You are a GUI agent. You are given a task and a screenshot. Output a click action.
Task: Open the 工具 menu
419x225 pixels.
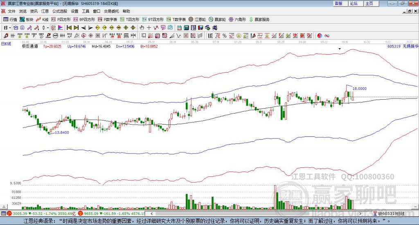[86, 11]
